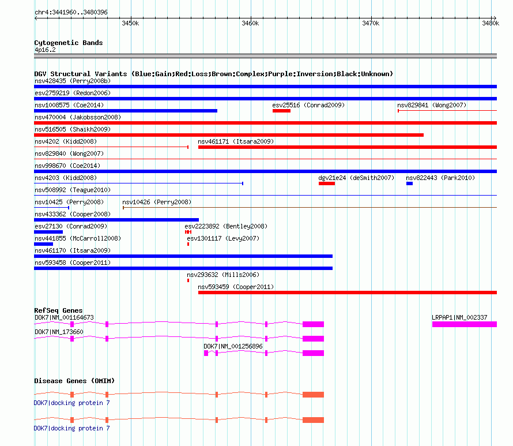Select the DOK7|NM_001256896 transcript label
The width and height of the screenshot is (513, 446).
(233, 346)
